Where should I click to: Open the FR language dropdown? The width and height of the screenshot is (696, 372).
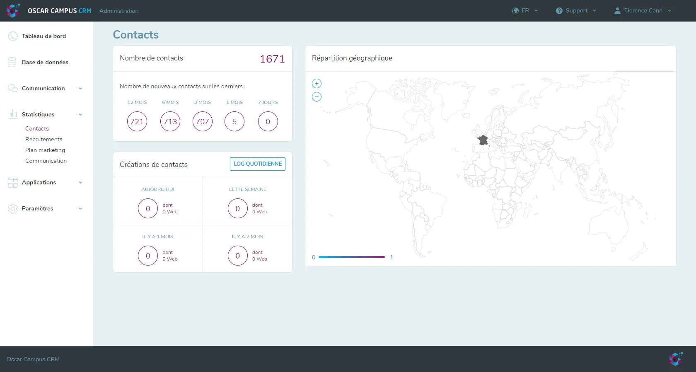click(x=525, y=11)
